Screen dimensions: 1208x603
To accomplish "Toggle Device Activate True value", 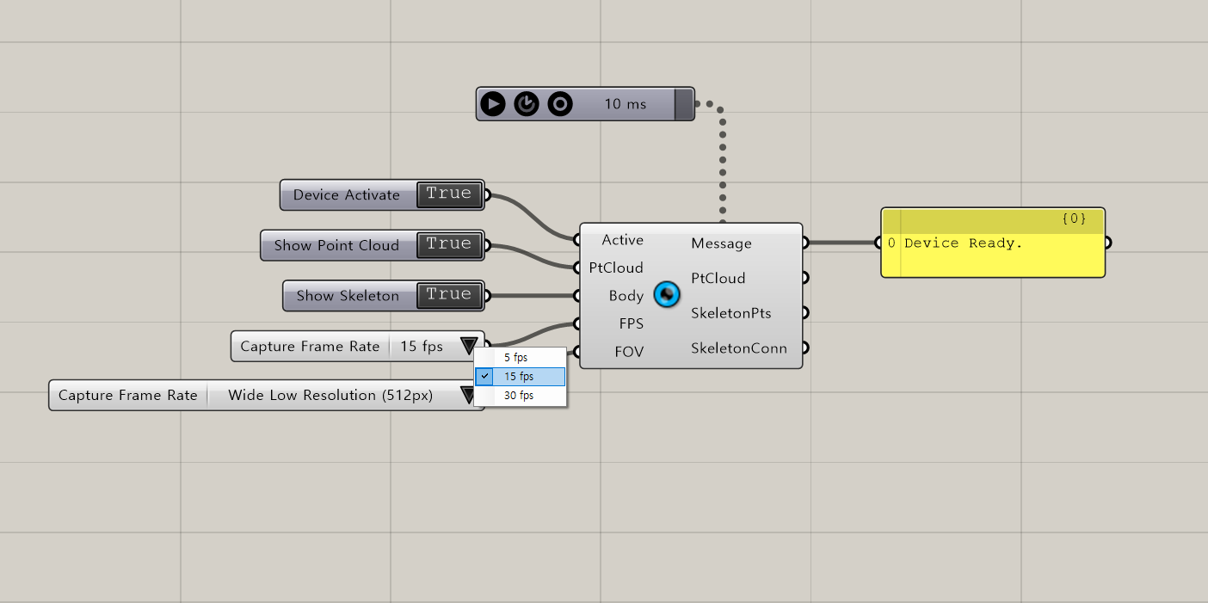I will [x=449, y=194].
